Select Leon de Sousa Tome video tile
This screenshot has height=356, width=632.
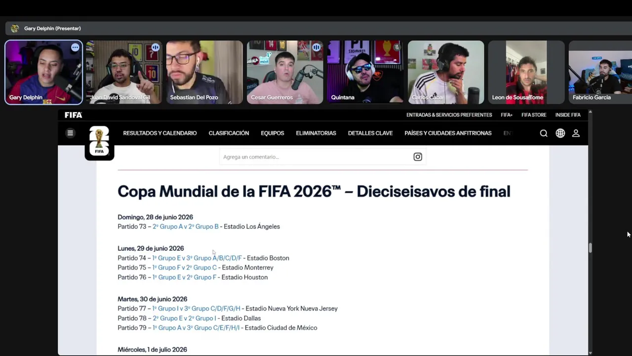526,72
